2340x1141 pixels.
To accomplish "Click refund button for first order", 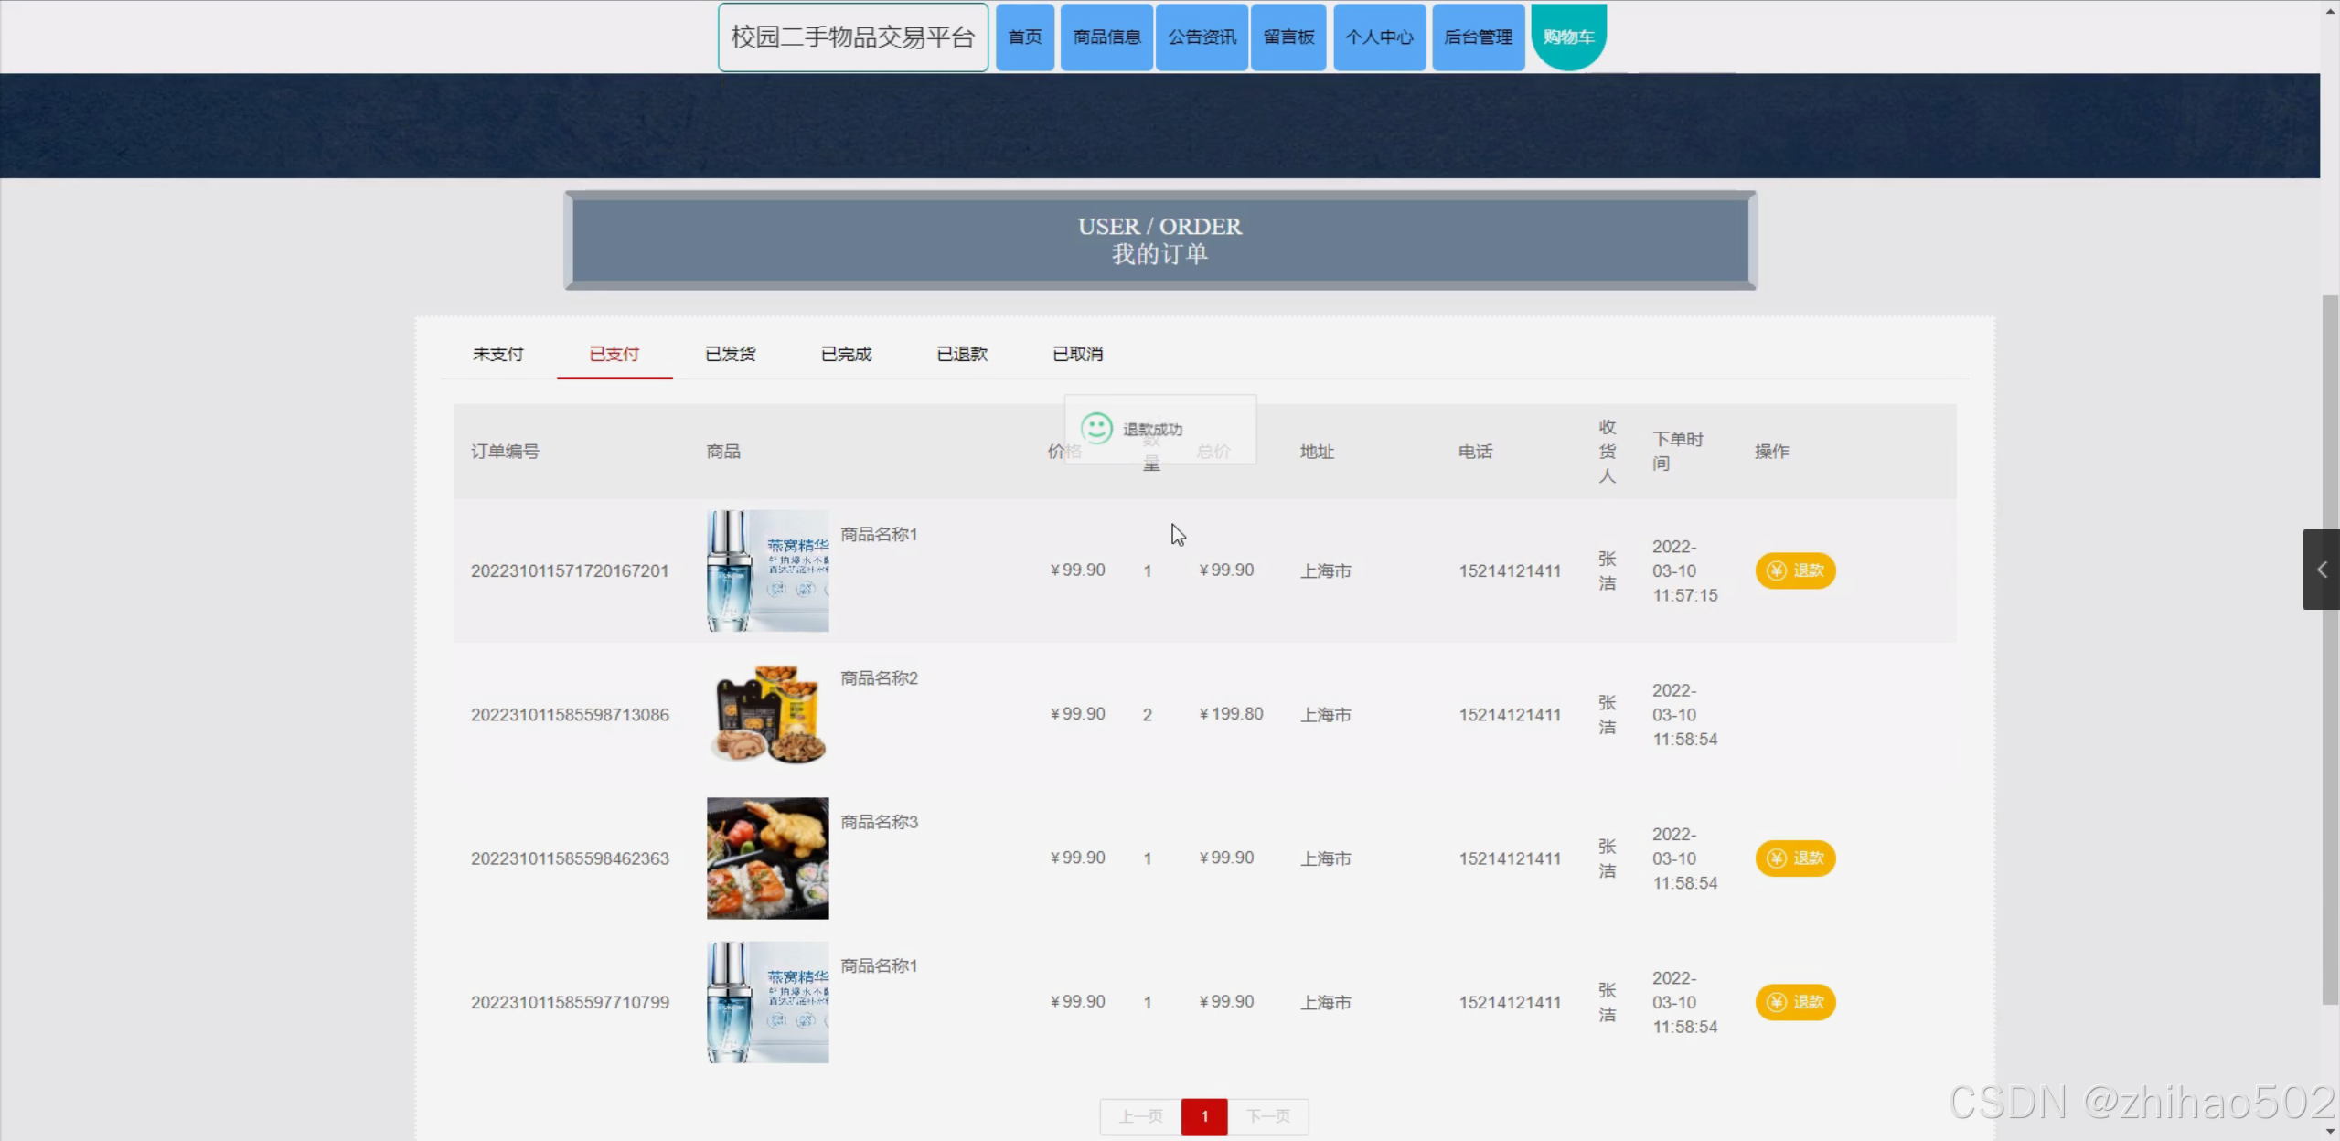I will pos(1794,570).
